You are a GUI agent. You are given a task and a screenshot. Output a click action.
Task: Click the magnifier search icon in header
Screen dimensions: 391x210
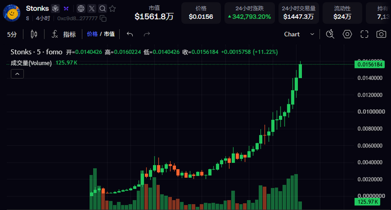coord(102,9)
